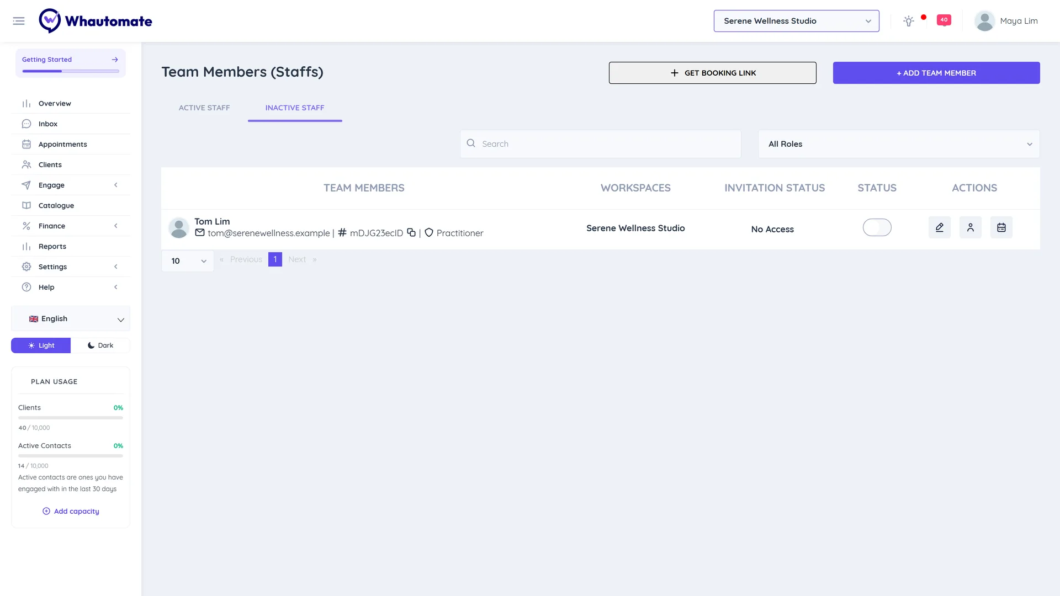Open Clients in the sidebar
Image resolution: width=1060 pixels, height=596 pixels.
tap(71, 164)
